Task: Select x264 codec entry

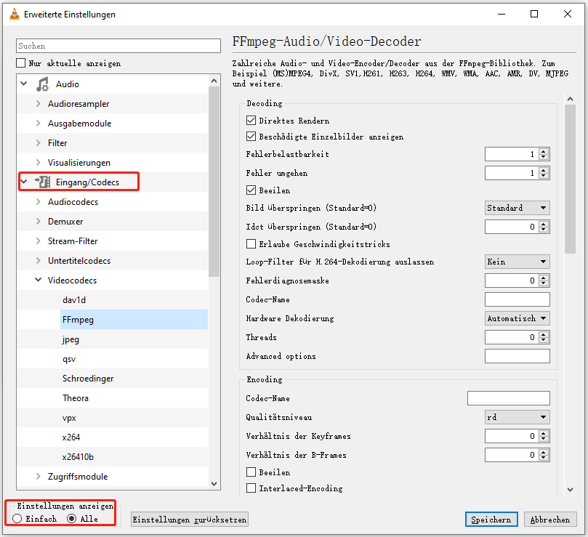Action: pyautogui.click(x=71, y=437)
